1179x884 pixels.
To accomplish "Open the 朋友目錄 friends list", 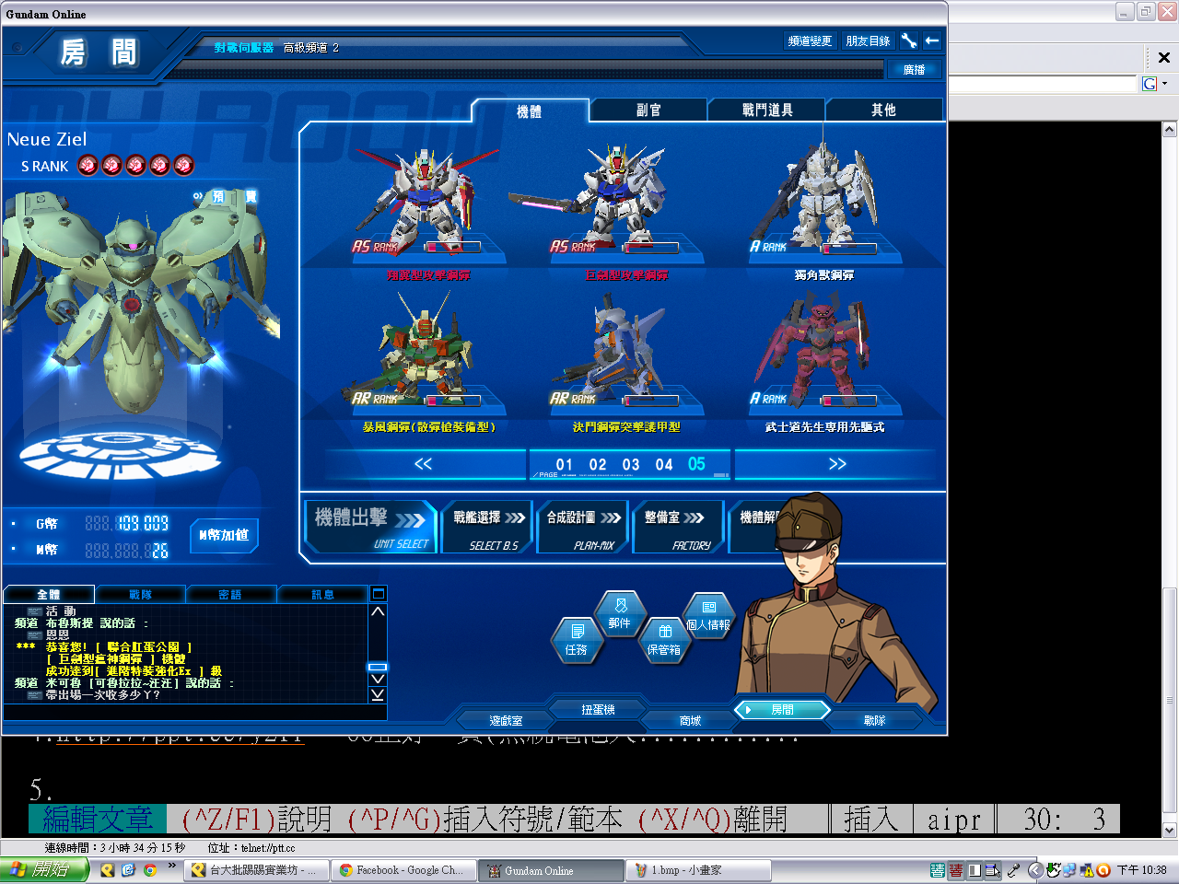I will click(868, 41).
